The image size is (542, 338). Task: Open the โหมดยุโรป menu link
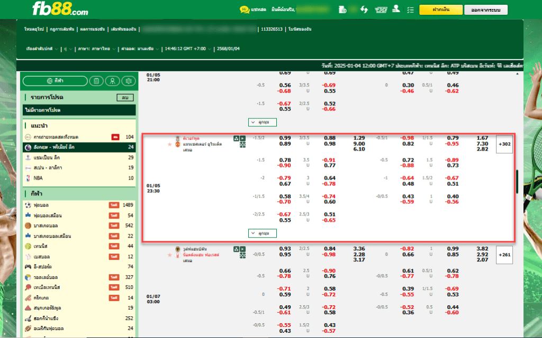pos(34,30)
